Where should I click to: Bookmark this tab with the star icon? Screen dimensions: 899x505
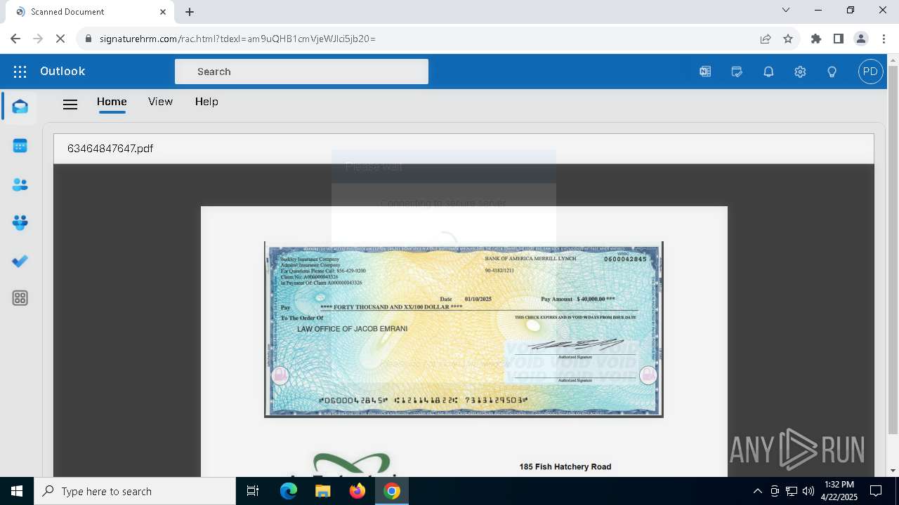[788, 39]
